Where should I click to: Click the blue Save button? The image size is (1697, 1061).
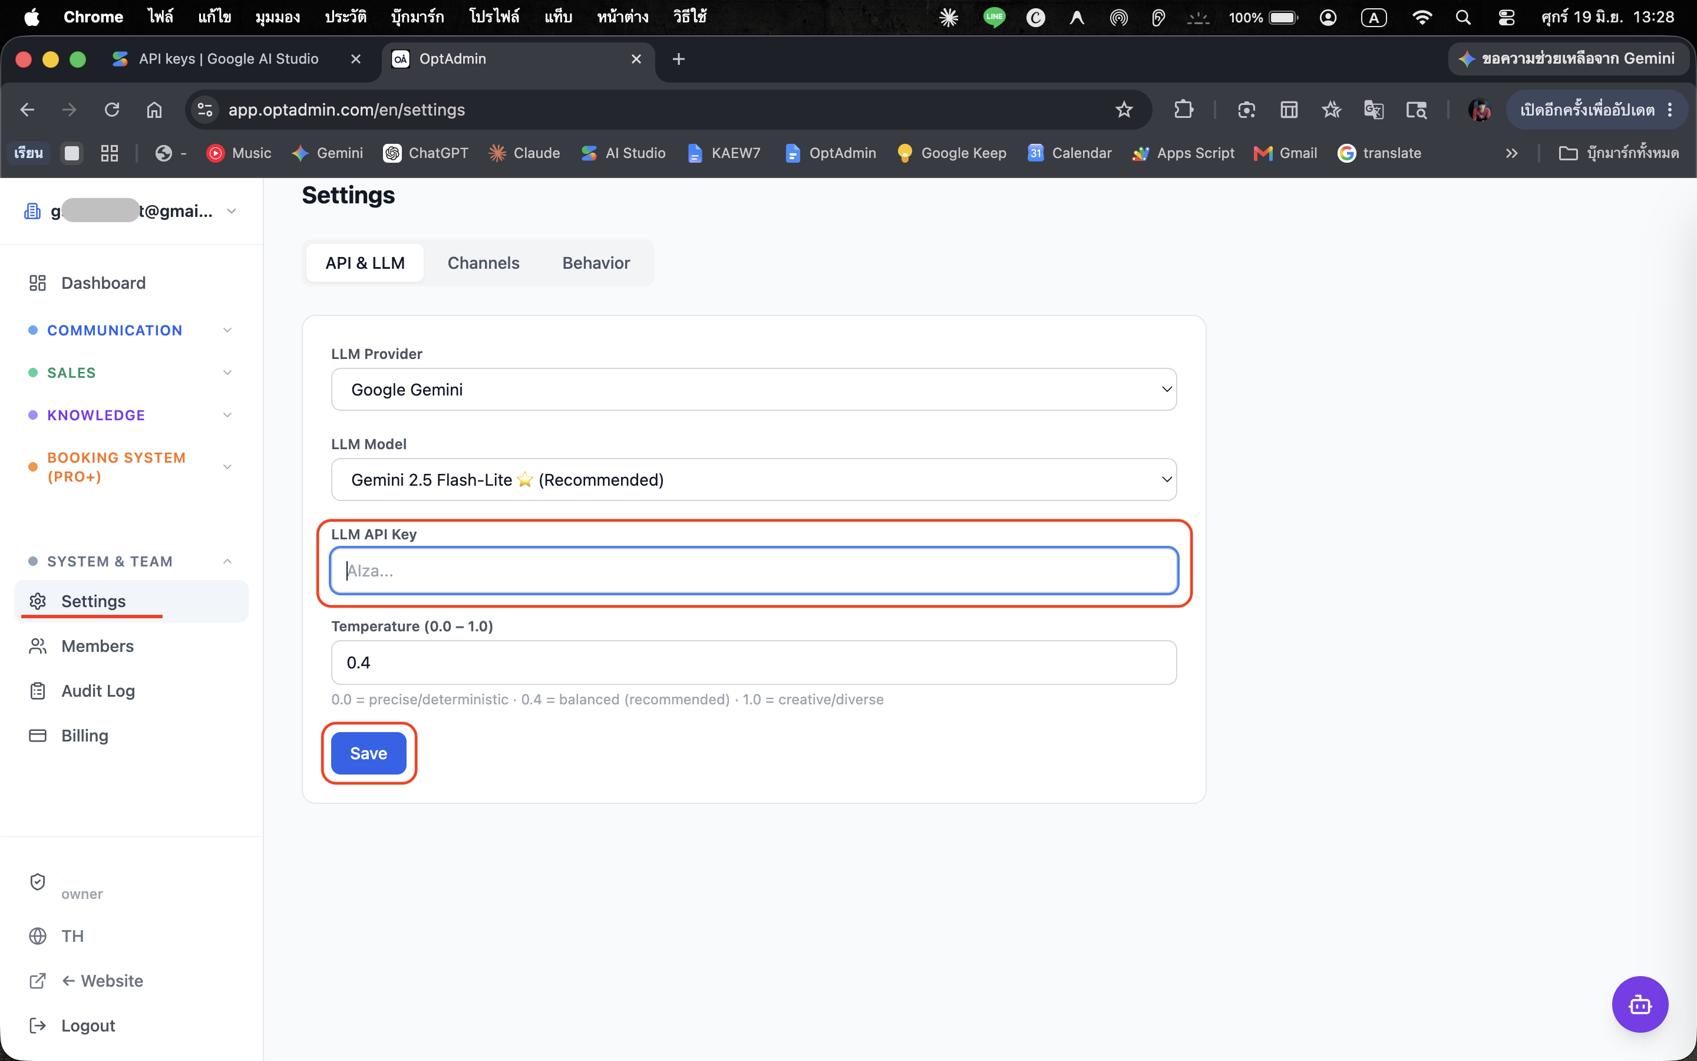coord(368,753)
